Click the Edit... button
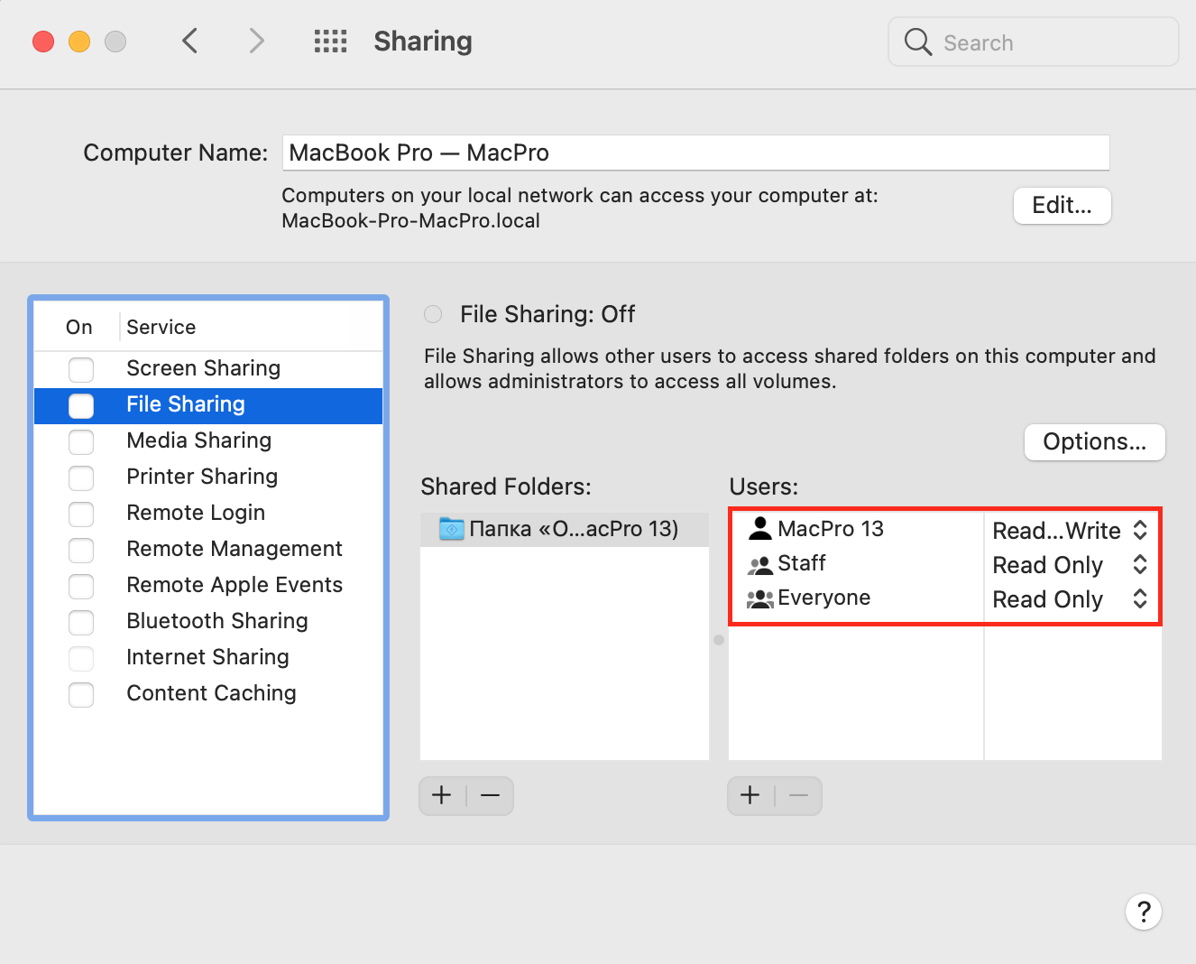Image resolution: width=1196 pixels, height=964 pixels. [1062, 206]
